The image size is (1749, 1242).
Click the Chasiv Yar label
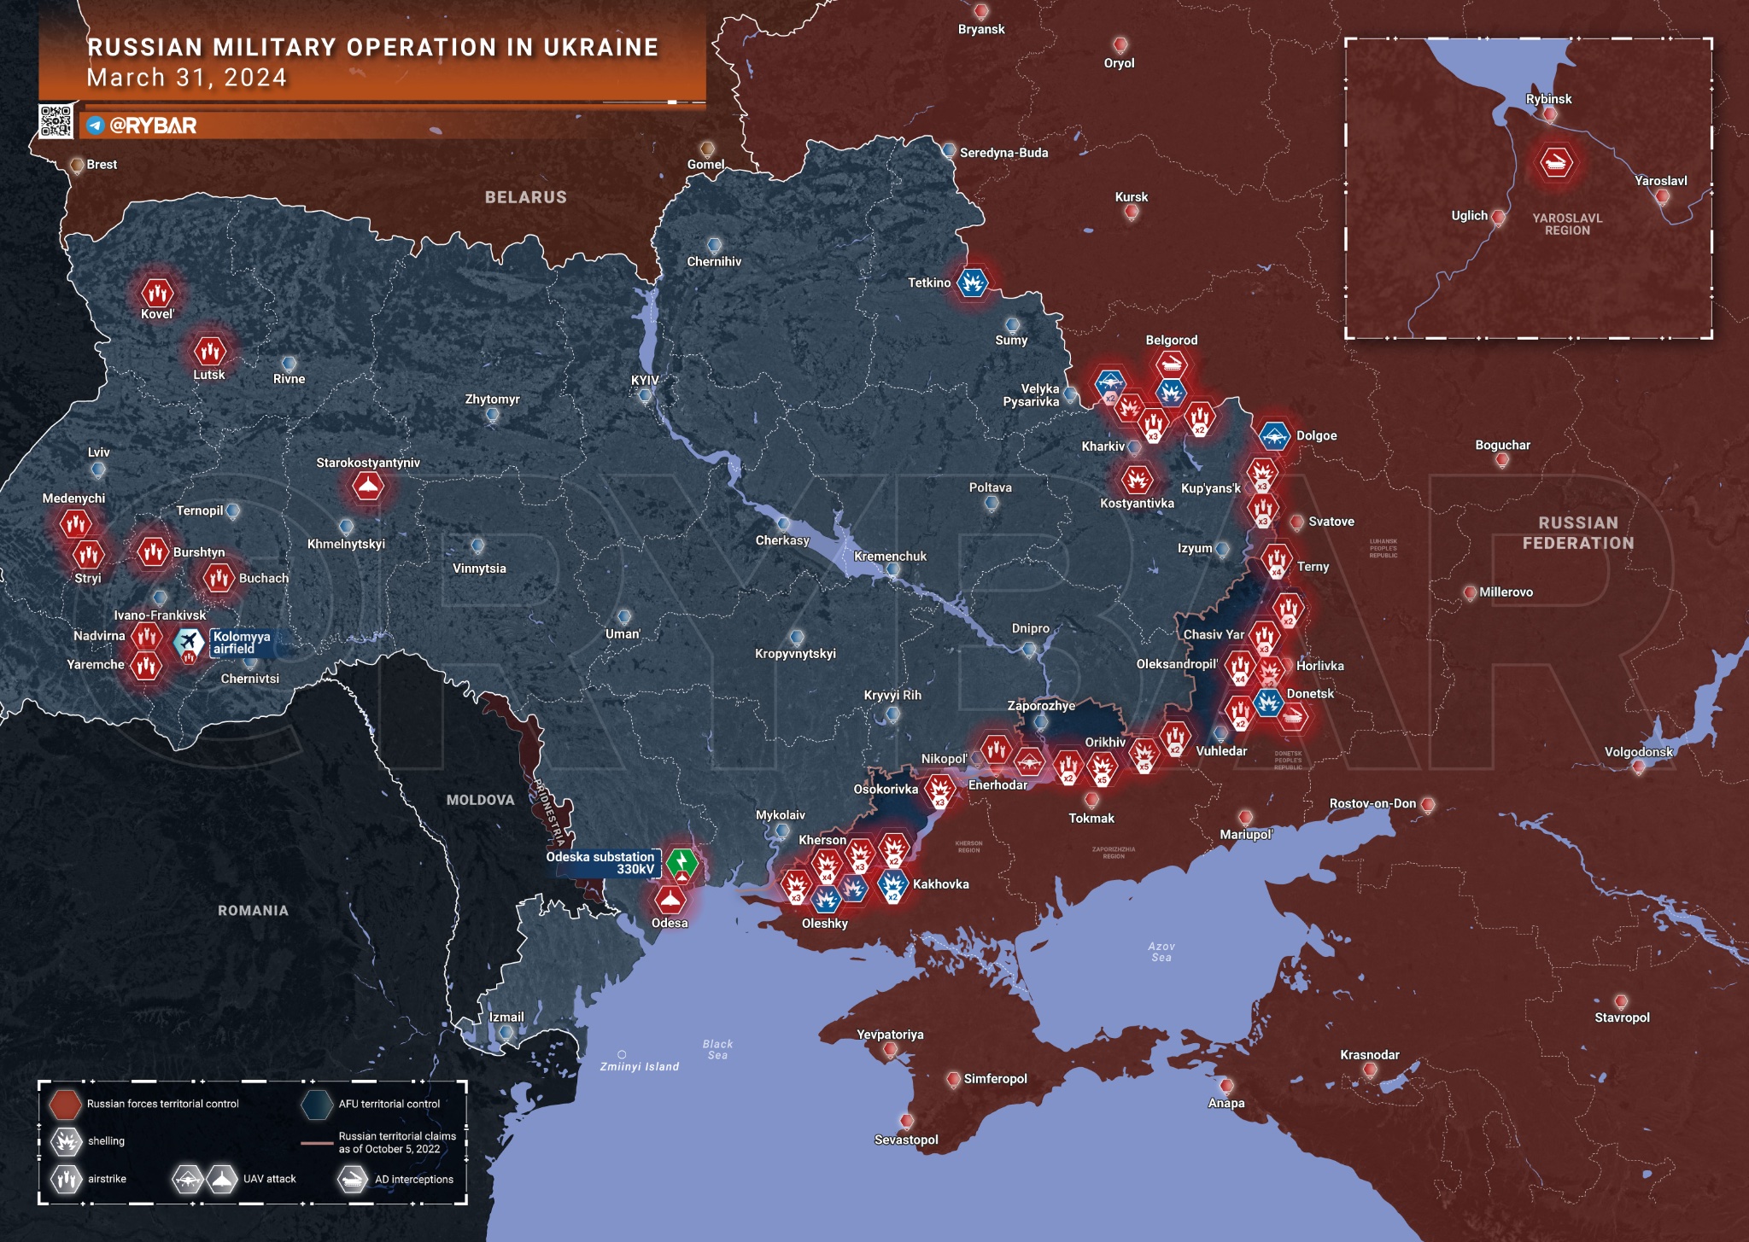click(x=1214, y=635)
